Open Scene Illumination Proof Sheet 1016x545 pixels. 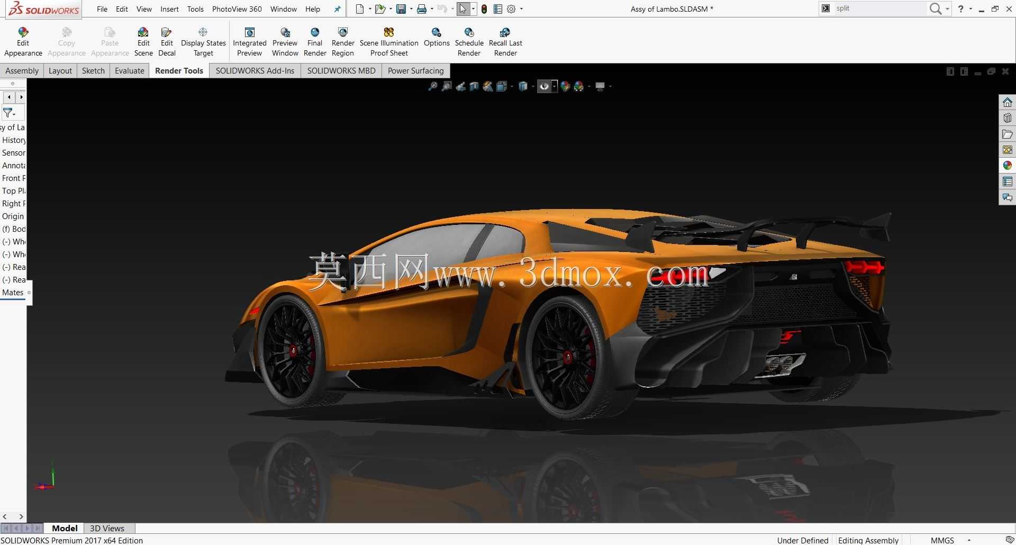click(x=389, y=42)
